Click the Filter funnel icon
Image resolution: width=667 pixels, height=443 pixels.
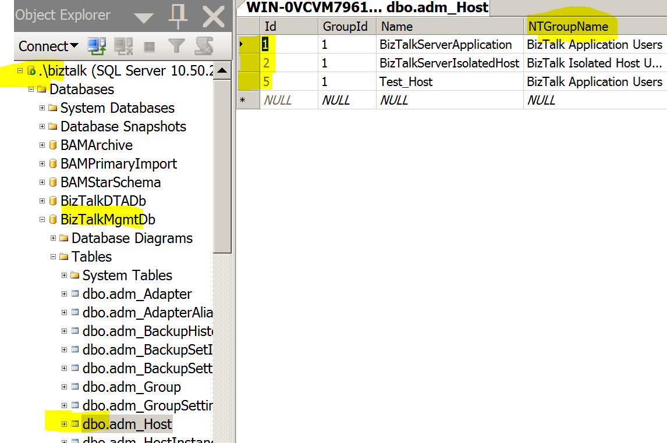(176, 46)
